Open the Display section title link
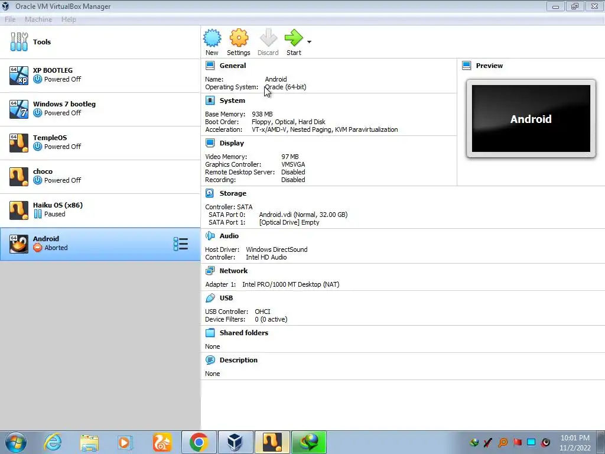605x454 pixels. [x=232, y=143]
